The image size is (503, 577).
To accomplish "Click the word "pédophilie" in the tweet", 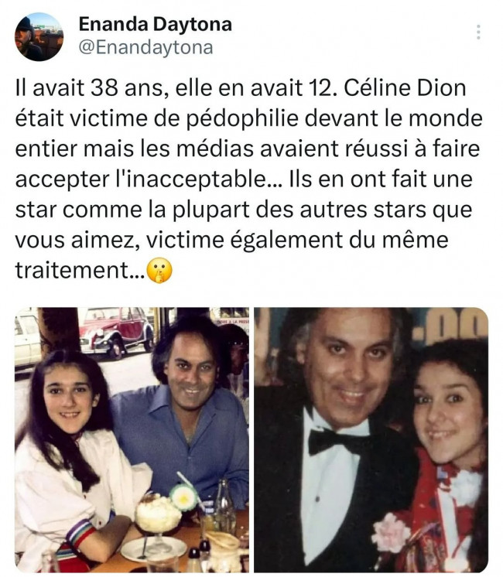I will (x=241, y=119).
